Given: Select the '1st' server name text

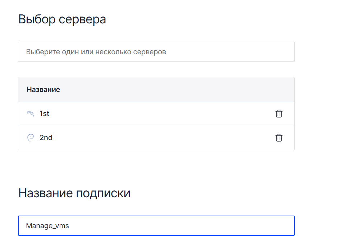Looking at the screenshot, I should [44, 114].
